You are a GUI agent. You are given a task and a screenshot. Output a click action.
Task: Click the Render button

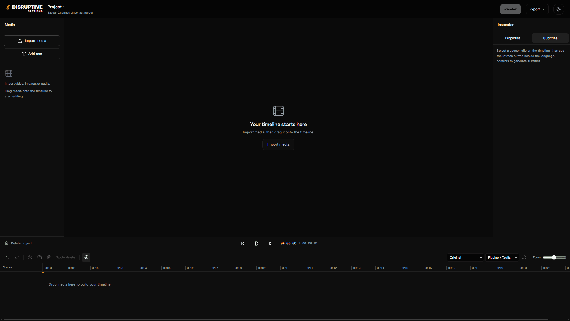tap(510, 9)
